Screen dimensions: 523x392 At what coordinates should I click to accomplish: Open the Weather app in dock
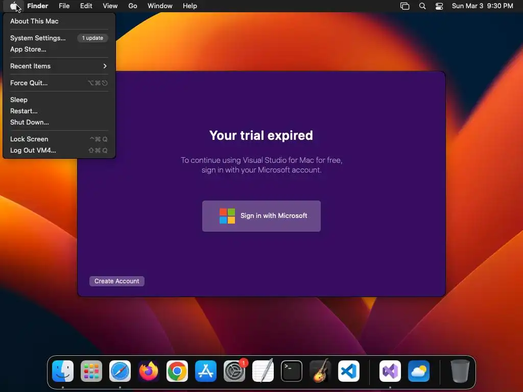pos(419,371)
